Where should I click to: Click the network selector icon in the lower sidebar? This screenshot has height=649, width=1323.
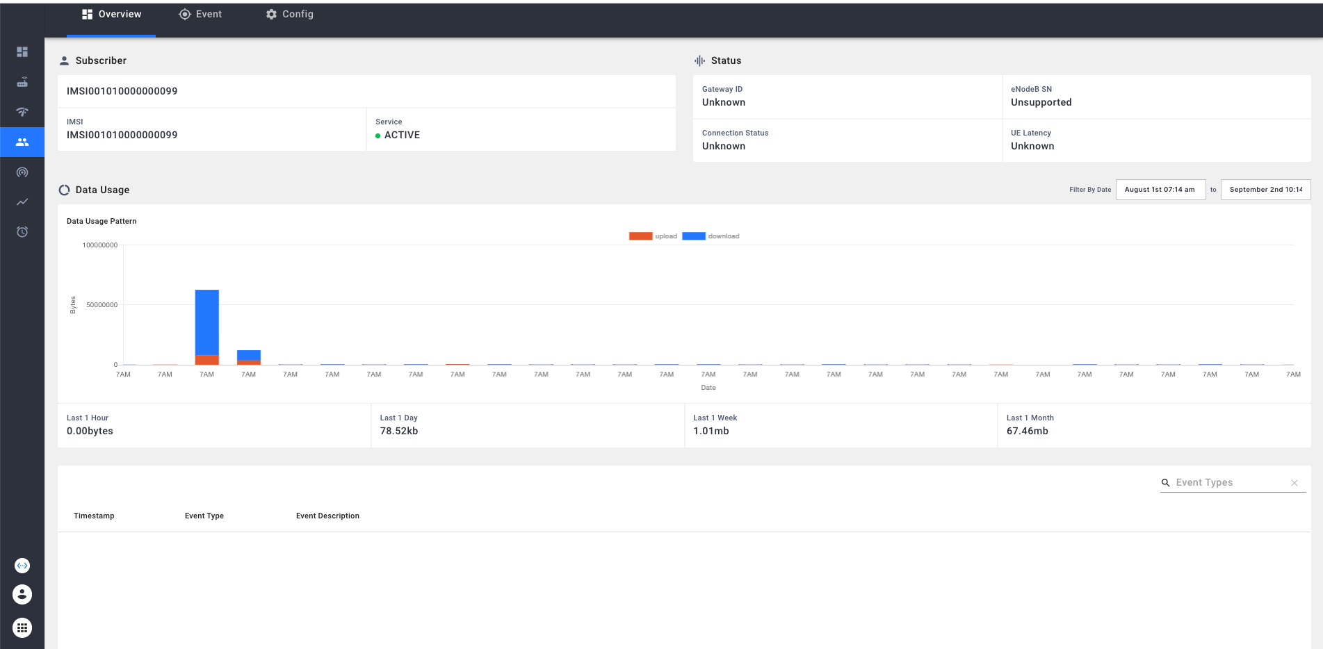click(22, 566)
